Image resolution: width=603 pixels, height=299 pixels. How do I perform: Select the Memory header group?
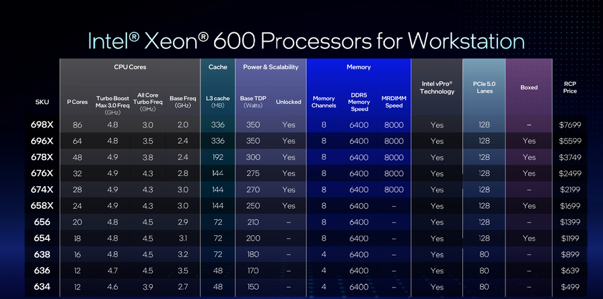coord(358,67)
